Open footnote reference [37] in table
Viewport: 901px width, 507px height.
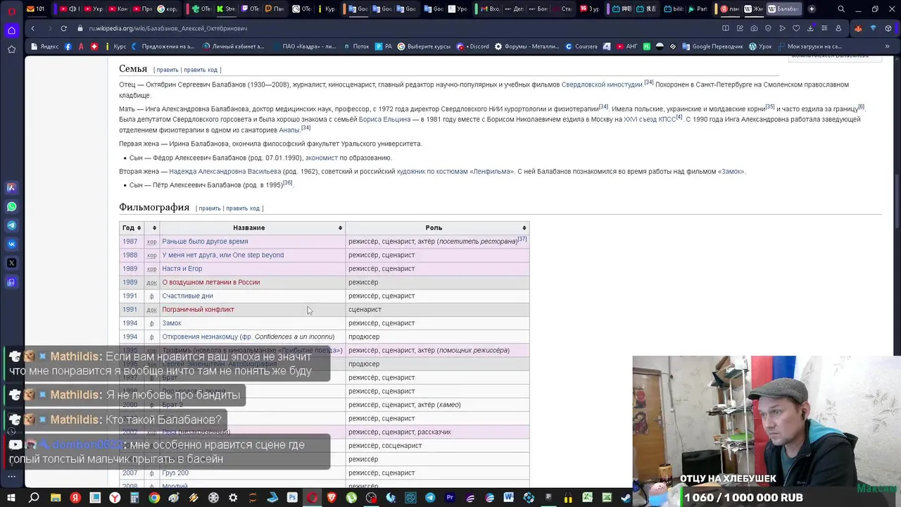[x=522, y=239]
